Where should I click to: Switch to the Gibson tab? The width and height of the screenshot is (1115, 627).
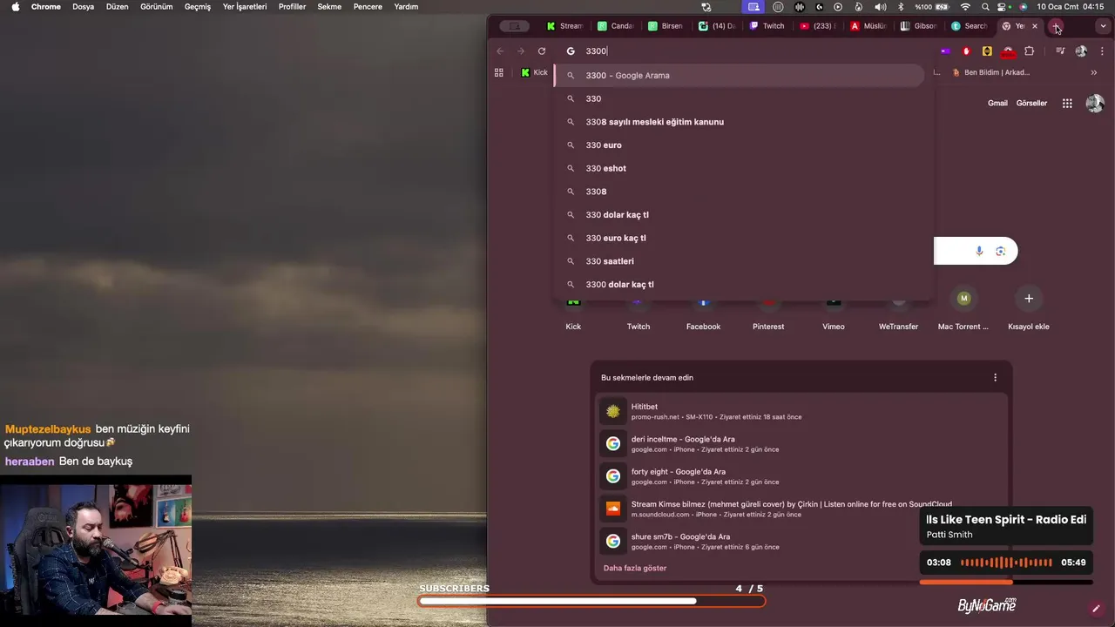coord(917,26)
